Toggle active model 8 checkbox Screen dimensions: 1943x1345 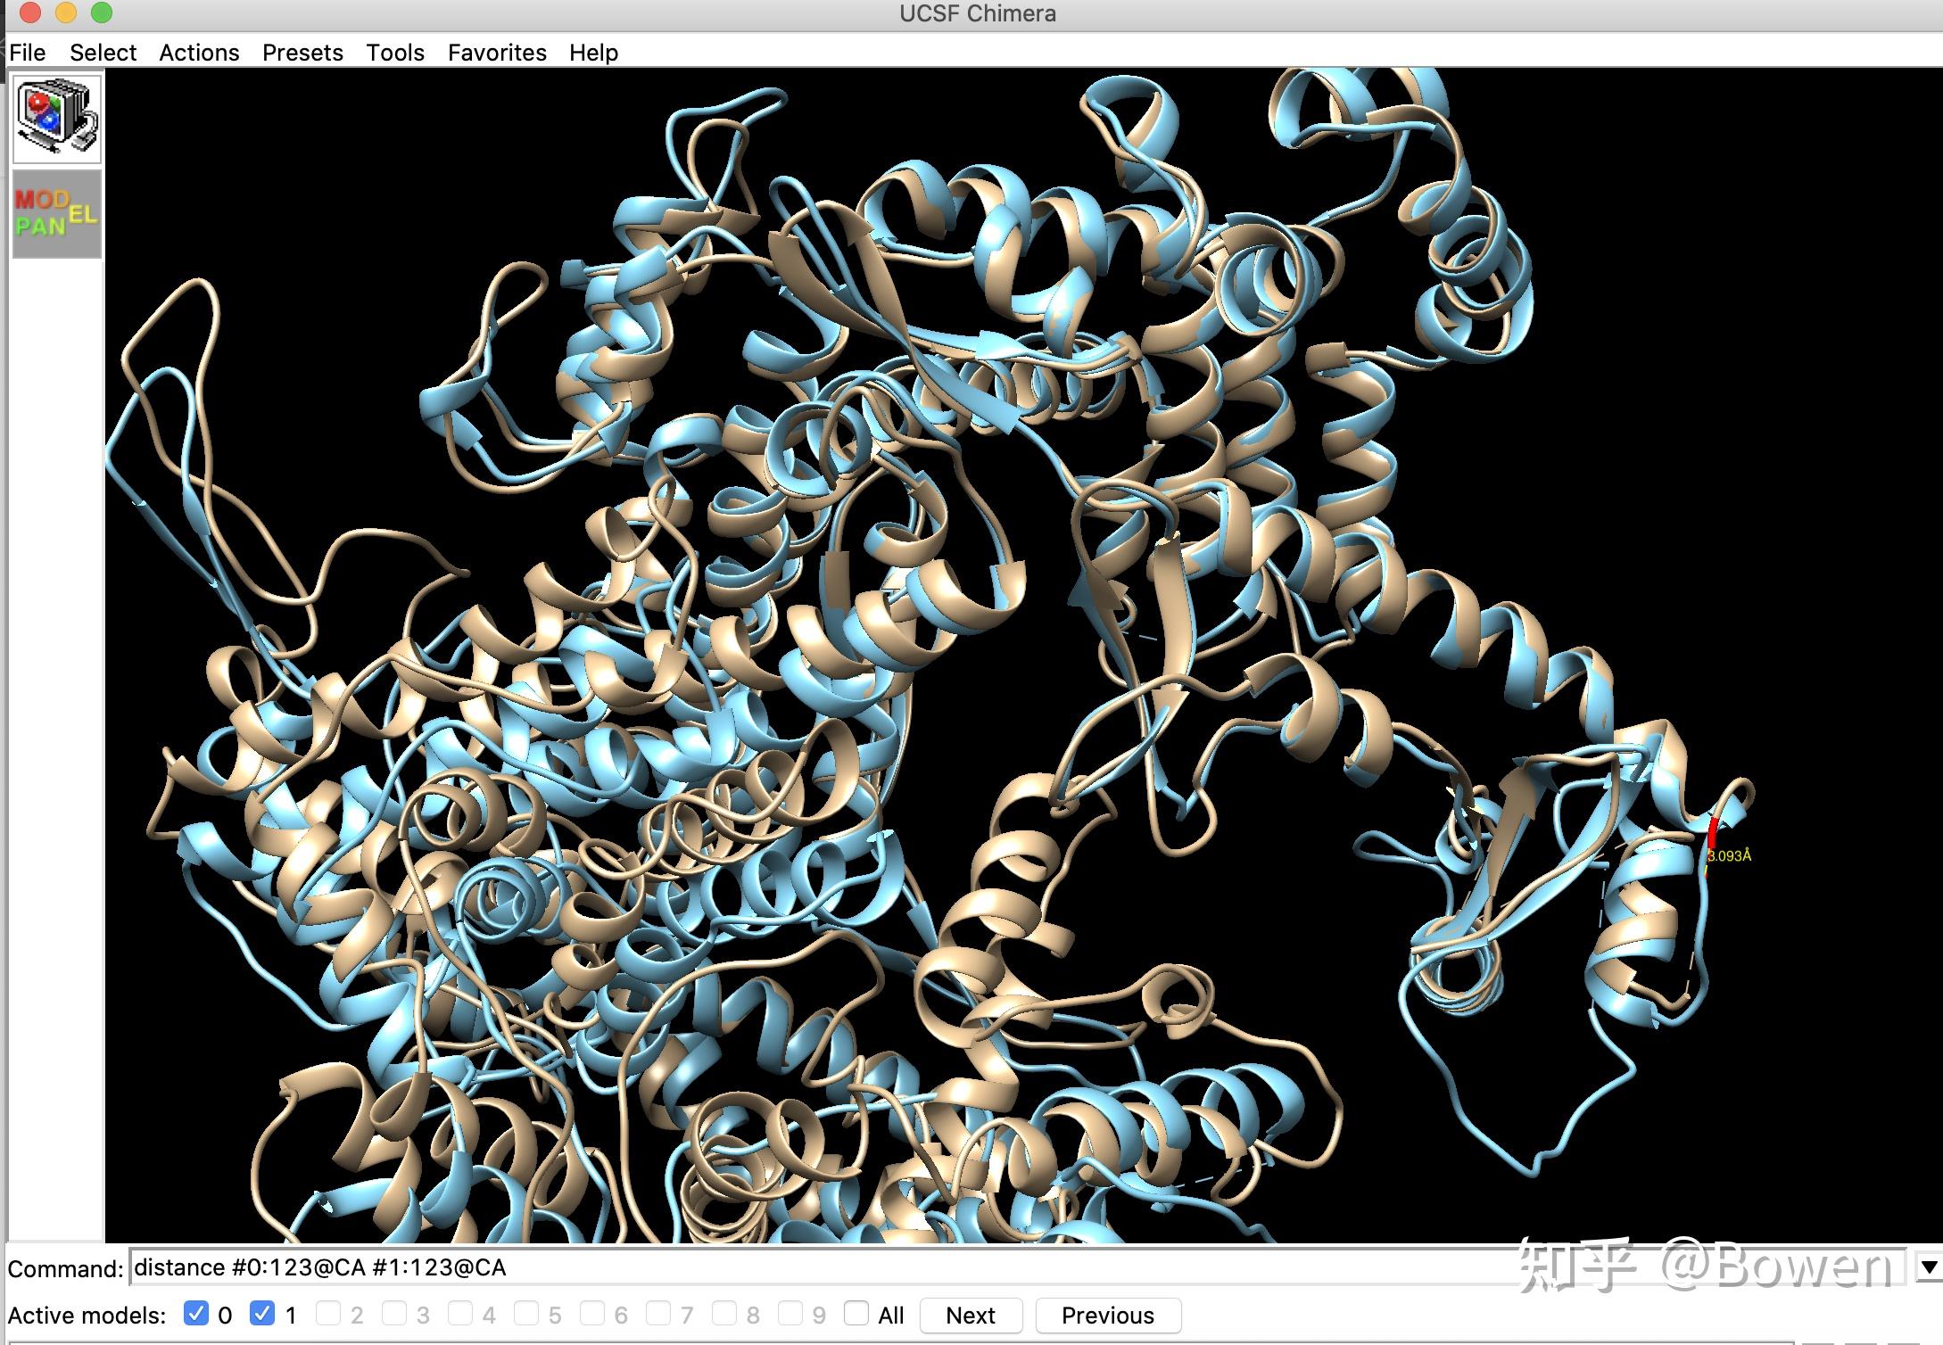tap(724, 1313)
